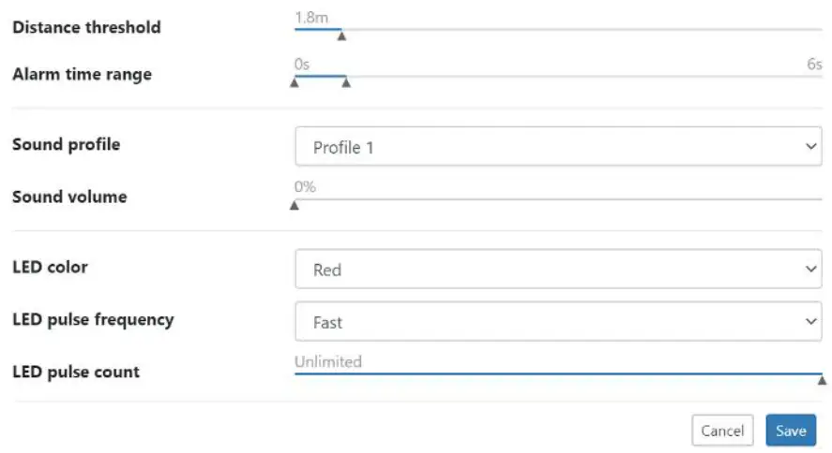Click the LED pulse count slider handle
This screenshot has height=453, width=832.
pyautogui.click(x=822, y=381)
